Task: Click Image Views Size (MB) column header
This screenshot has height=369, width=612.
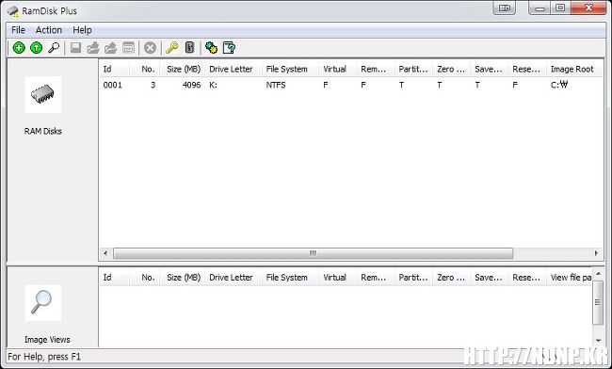Action: (182, 278)
